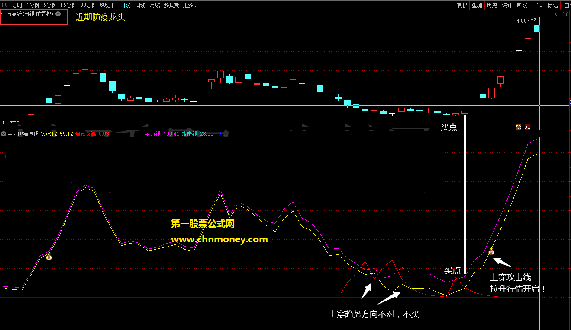Click the 标记 mark button
This screenshot has height=330, width=571.
click(552, 5)
